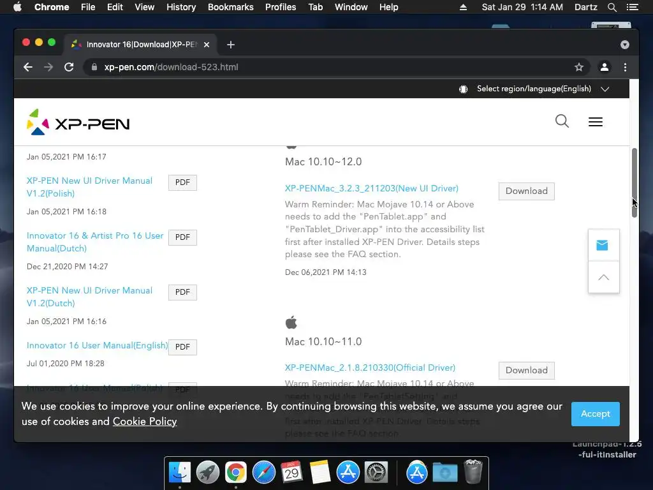Open XP-PENMac_3.2.3_211203(New UI Driver) link
The height and width of the screenshot is (490, 653).
click(372, 188)
